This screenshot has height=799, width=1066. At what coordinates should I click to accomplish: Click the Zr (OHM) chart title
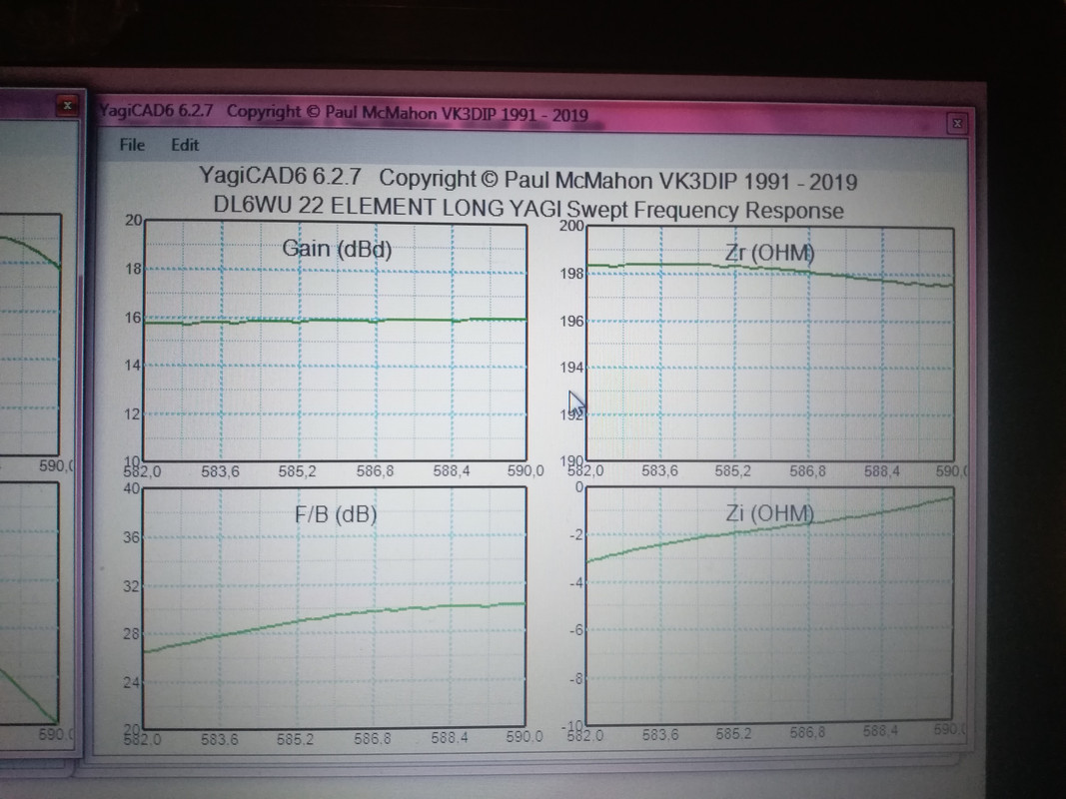pos(769,253)
